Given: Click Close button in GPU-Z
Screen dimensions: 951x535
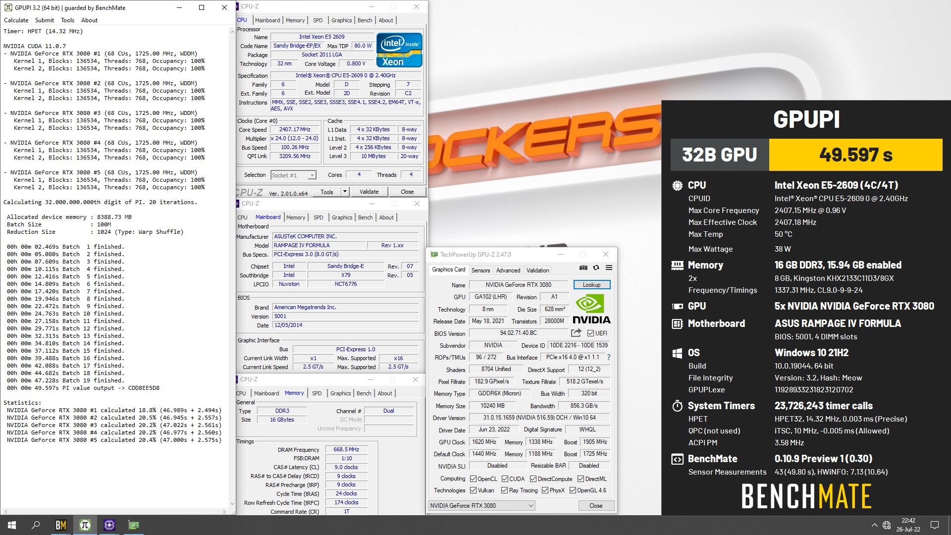Looking at the screenshot, I should point(596,506).
